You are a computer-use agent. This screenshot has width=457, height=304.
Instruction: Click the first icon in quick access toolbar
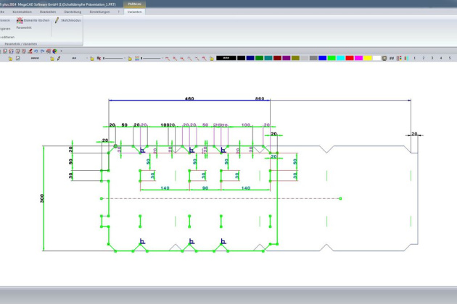(x=4, y=51)
